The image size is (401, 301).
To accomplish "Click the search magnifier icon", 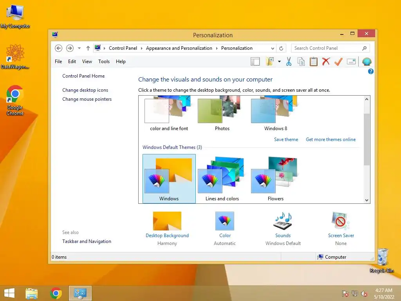I will click(365, 48).
